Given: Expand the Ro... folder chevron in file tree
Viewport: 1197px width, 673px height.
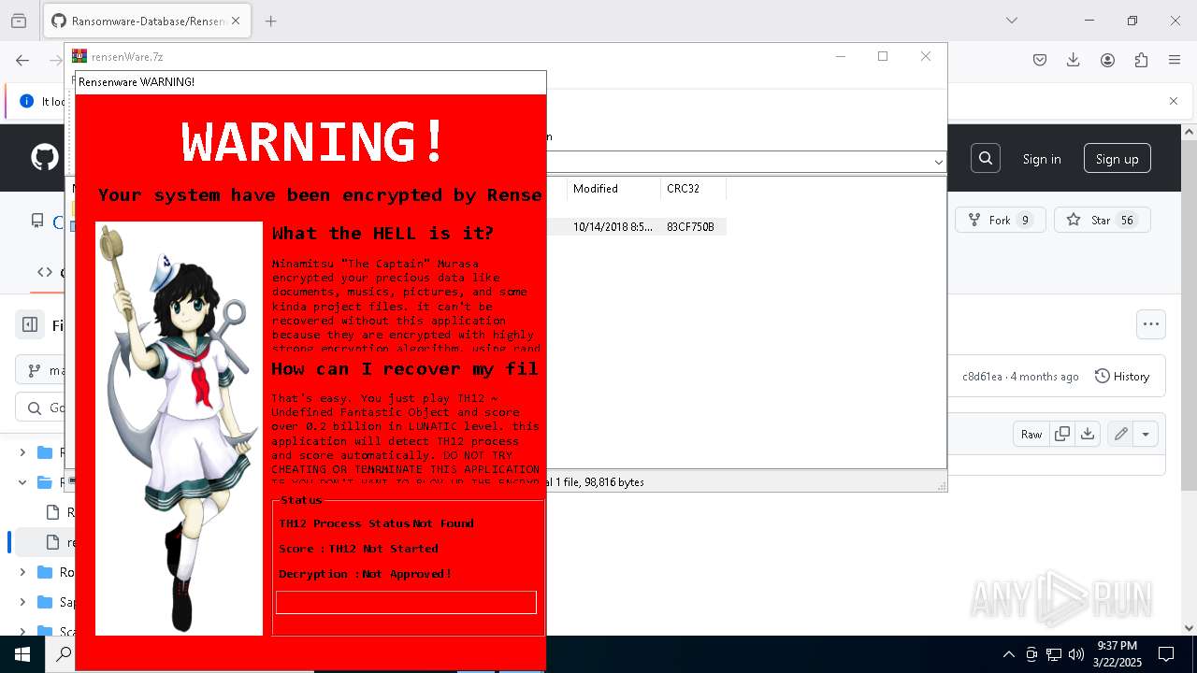Looking at the screenshot, I should click(x=22, y=572).
